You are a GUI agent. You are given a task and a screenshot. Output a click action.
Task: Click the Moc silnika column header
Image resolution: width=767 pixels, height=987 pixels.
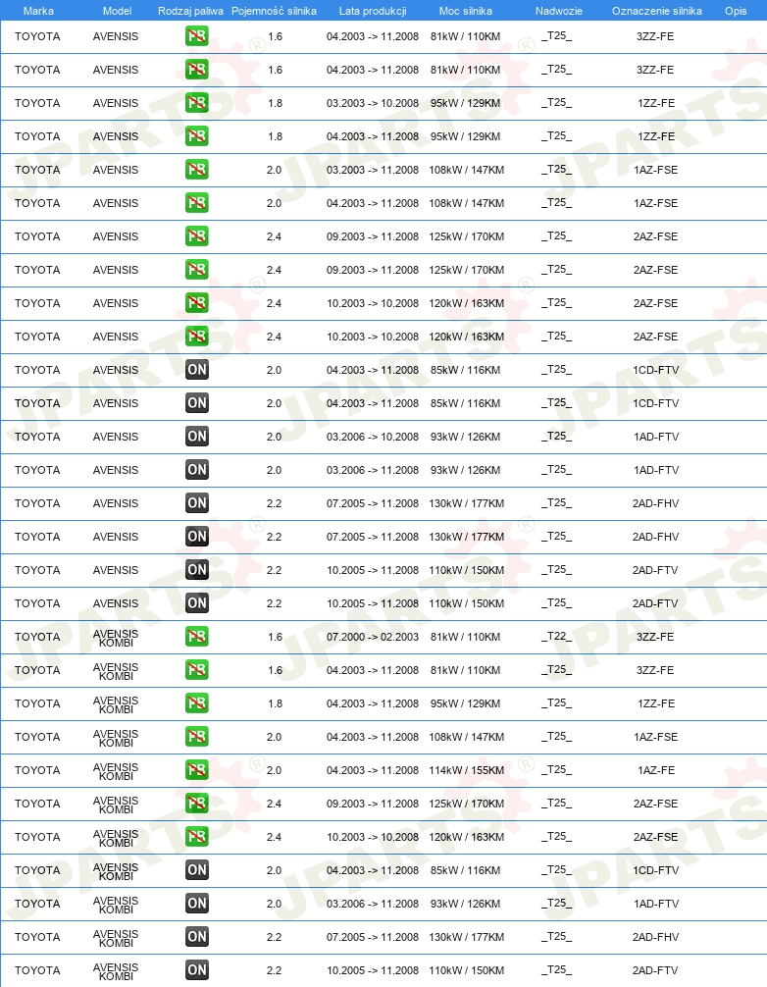466,11
